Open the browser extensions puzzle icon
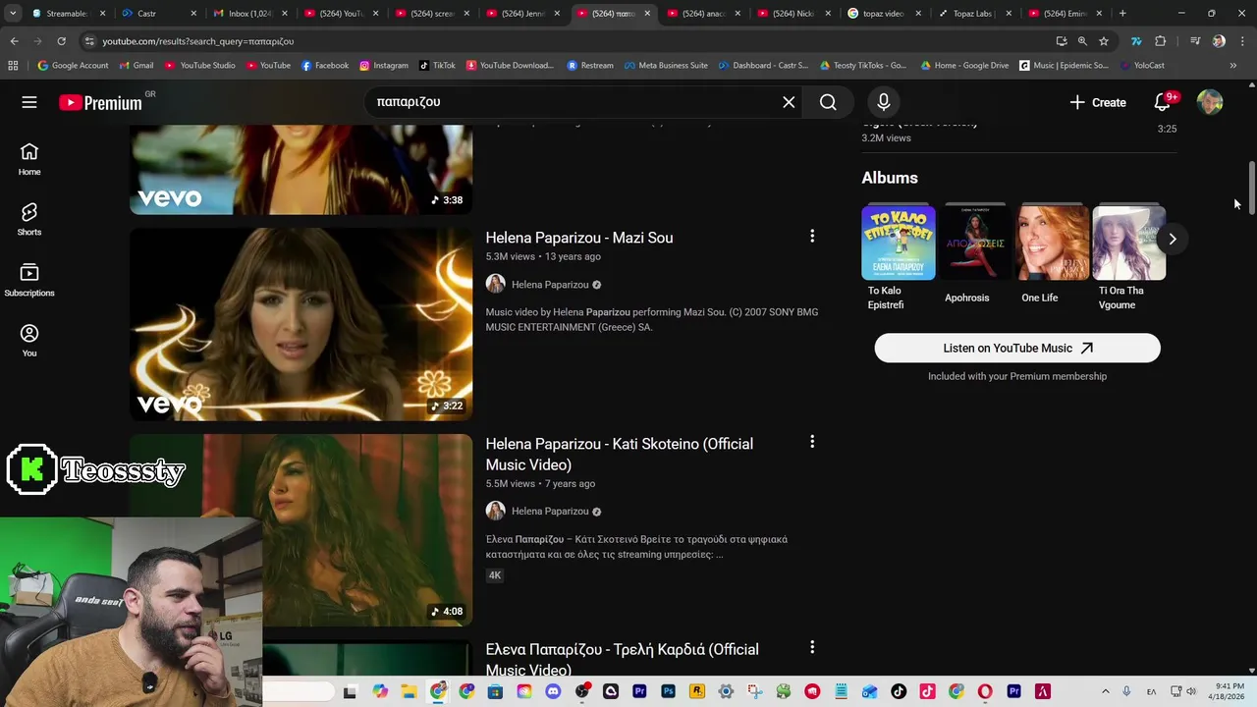Image resolution: width=1257 pixels, height=707 pixels. click(x=1161, y=41)
